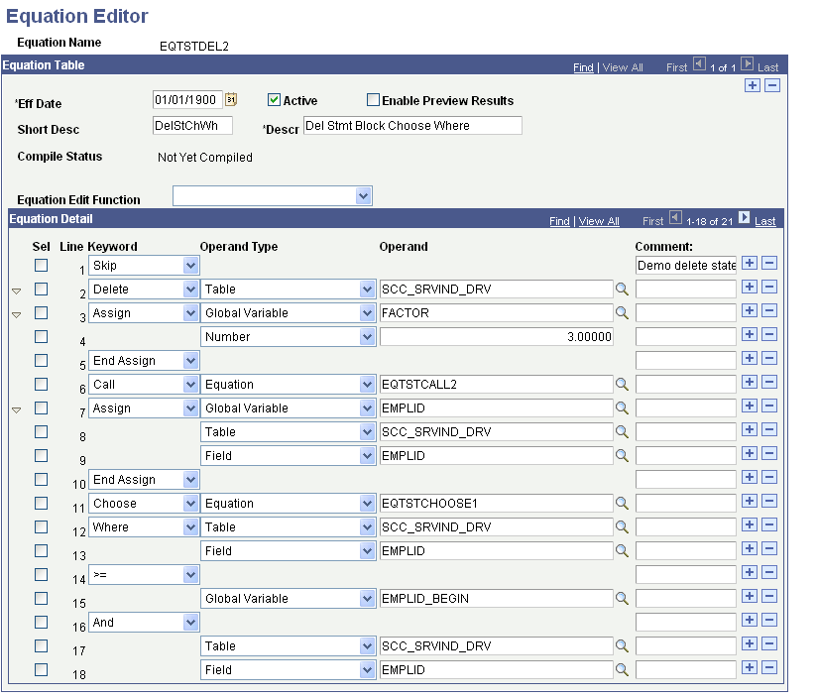Image resolution: width=817 pixels, height=698 pixels.
Task: Click View All in the Equation Detail header
Action: pyautogui.click(x=599, y=220)
